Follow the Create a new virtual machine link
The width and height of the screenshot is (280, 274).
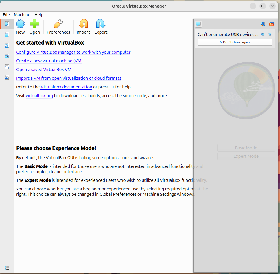pos(49,61)
